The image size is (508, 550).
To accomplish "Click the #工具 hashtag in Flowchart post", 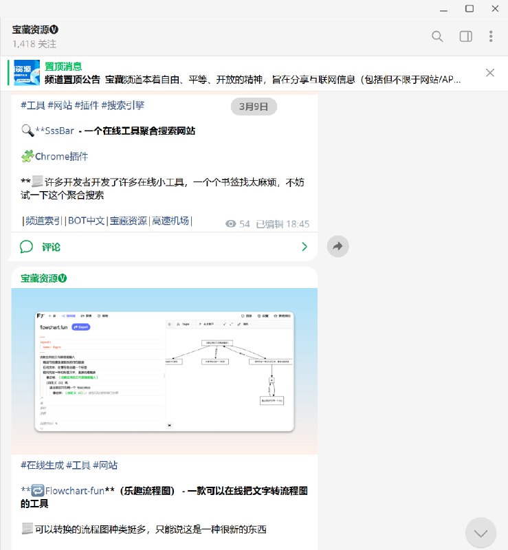I will click(x=78, y=465).
